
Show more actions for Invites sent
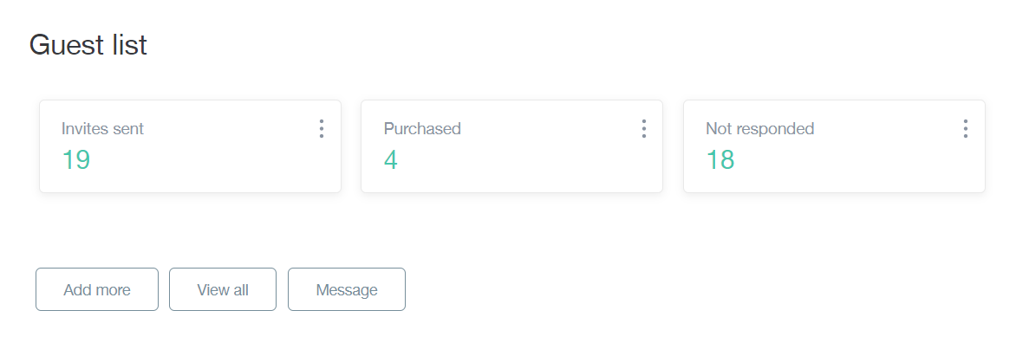pyautogui.click(x=322, y=129)
